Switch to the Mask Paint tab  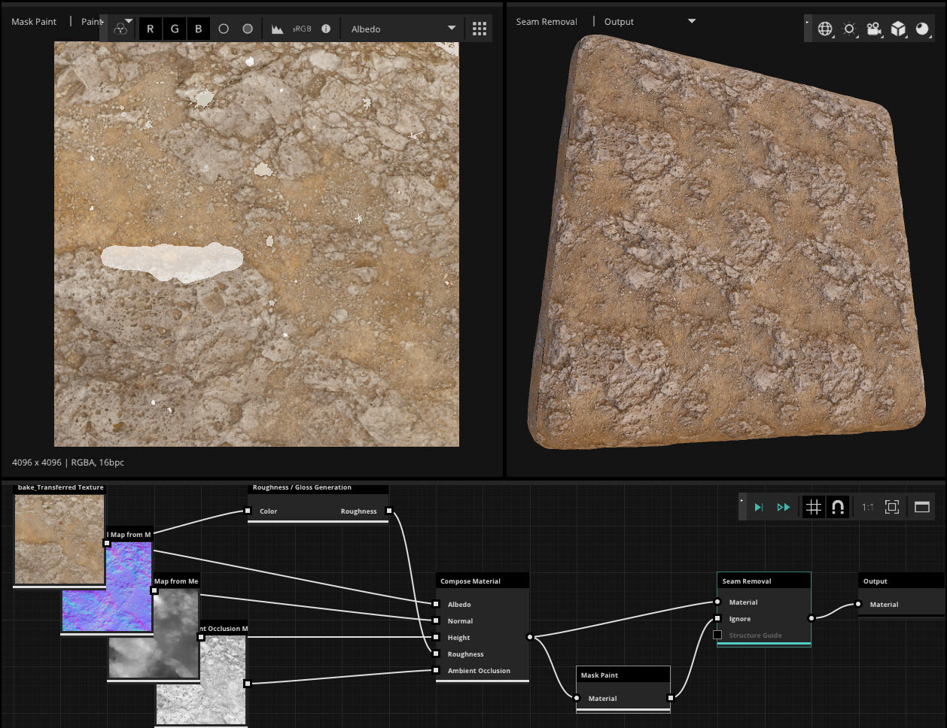click(33, 21)
